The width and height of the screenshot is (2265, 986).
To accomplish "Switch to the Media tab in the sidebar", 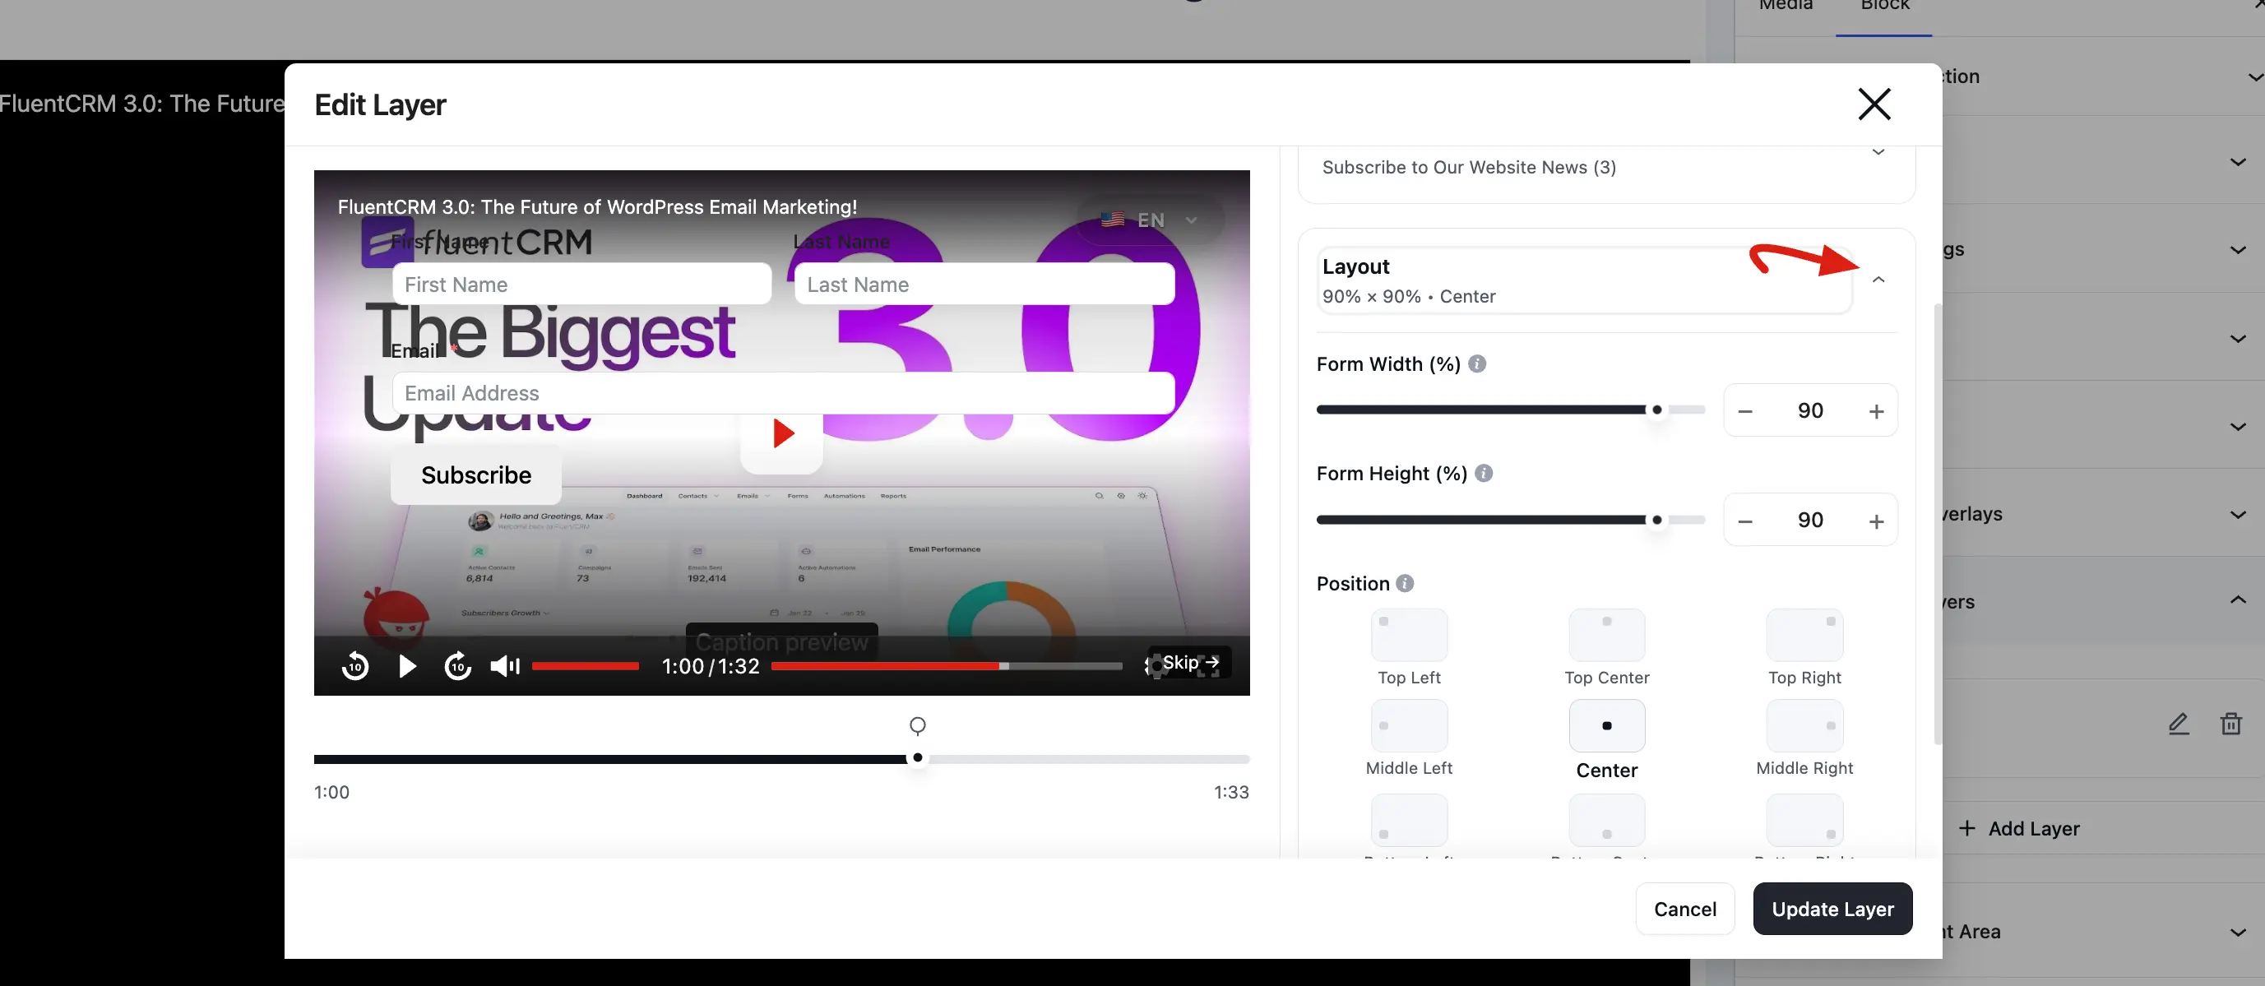I will [x=1785, y=5].
